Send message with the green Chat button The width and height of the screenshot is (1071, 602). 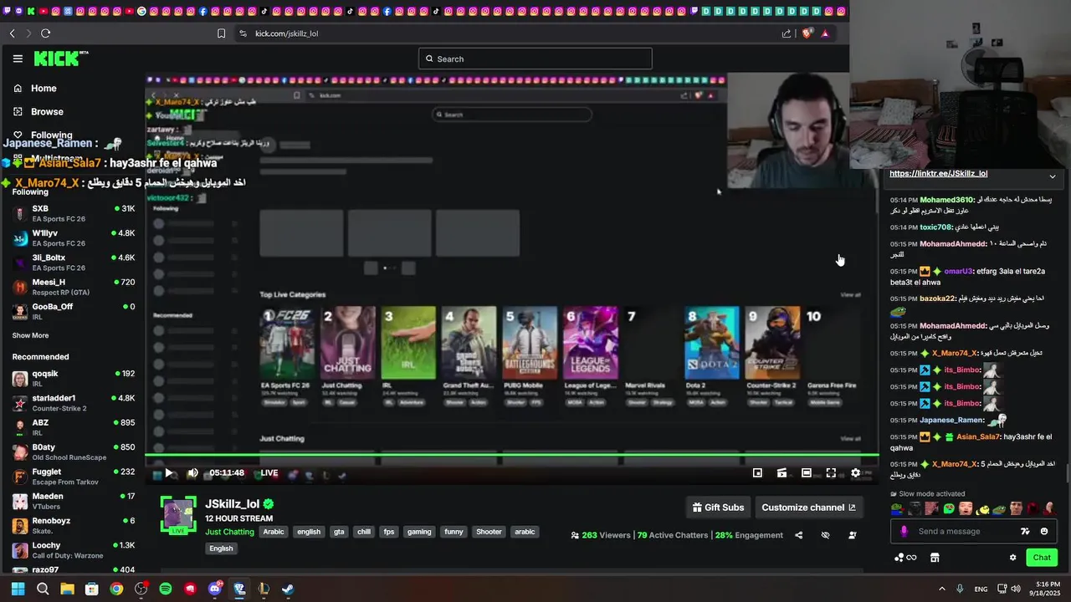pyautogui.click(x=1042, y=558)
